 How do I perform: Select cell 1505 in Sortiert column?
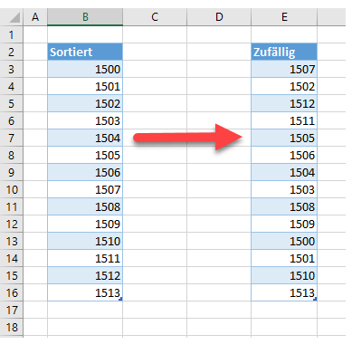(x=85, y=155)
